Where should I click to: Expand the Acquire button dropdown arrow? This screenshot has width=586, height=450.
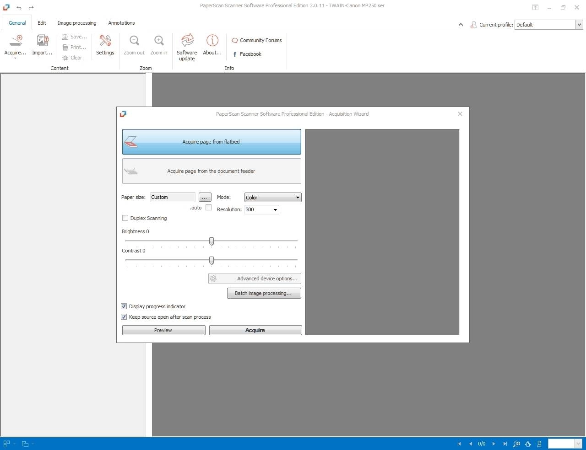point(15,59)
